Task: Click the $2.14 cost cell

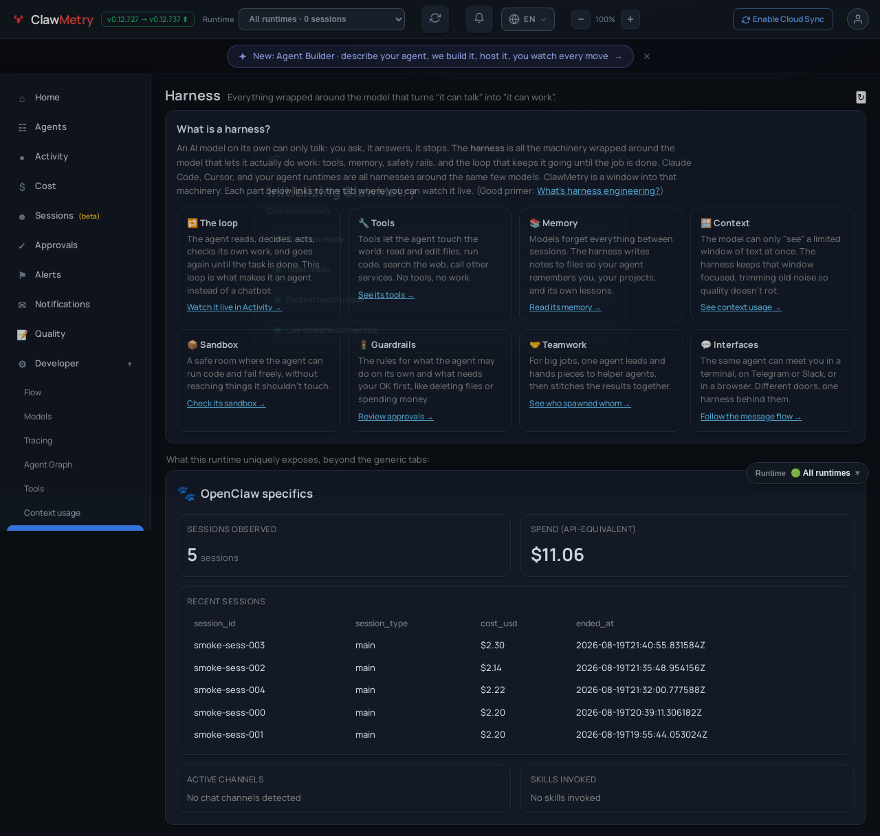Action: pos(492,668)
